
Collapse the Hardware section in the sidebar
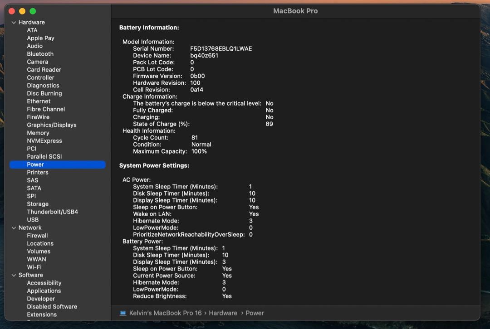tap(14, 23)
